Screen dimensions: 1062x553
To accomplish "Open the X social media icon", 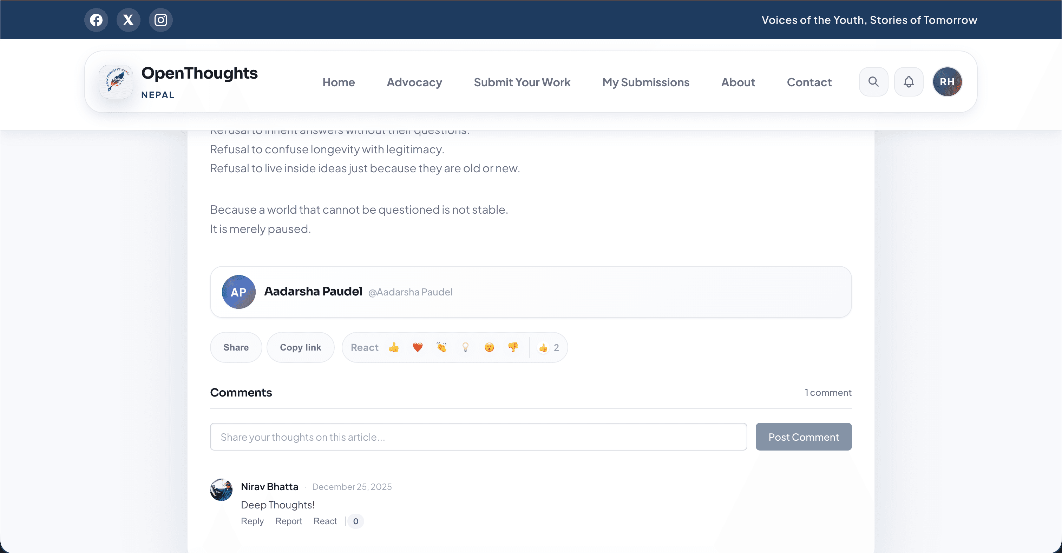I will (128, 19).
